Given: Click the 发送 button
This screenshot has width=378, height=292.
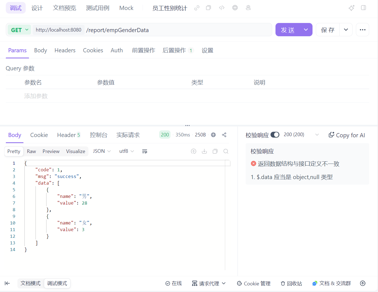Looking at the screenshot, I should 288,30.
